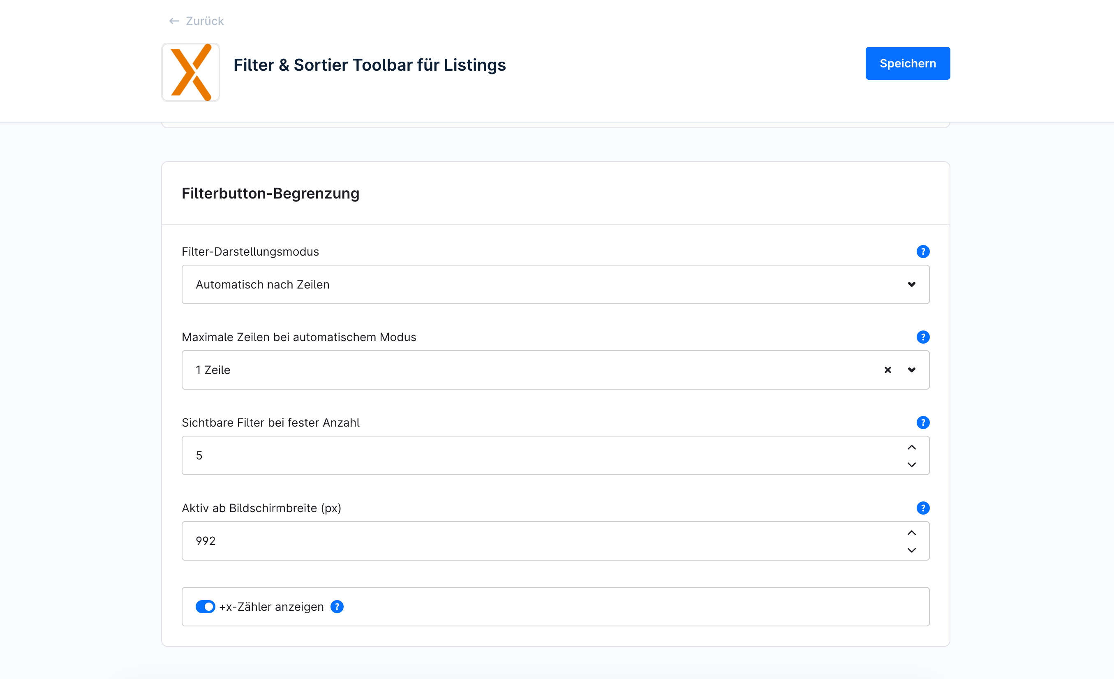Click the Bildschirmbreite field showing 992
Viewport: 1114px width, 679px height.
pos(555,540)
